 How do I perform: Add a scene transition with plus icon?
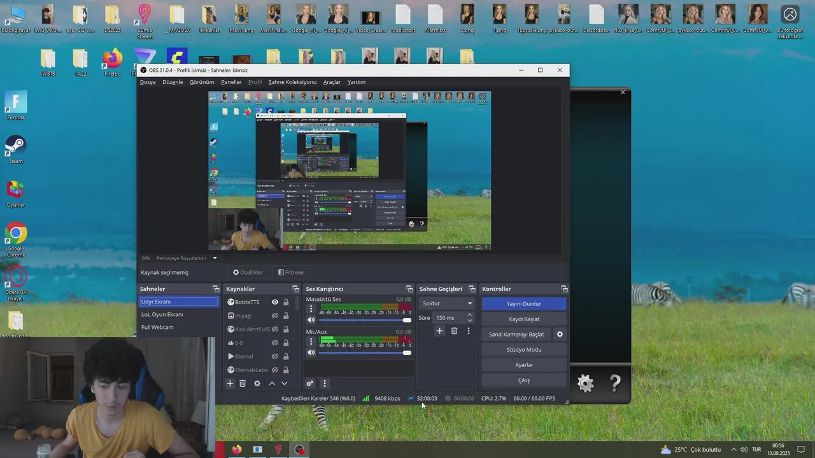pyautogui.click(x=439, y=331)
